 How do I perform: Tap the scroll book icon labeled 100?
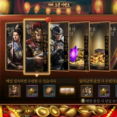[x=49, y=91]
